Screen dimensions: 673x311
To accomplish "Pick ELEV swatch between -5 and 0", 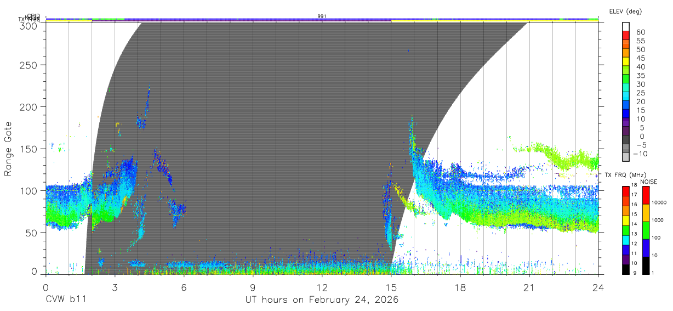I will (626, 139).
